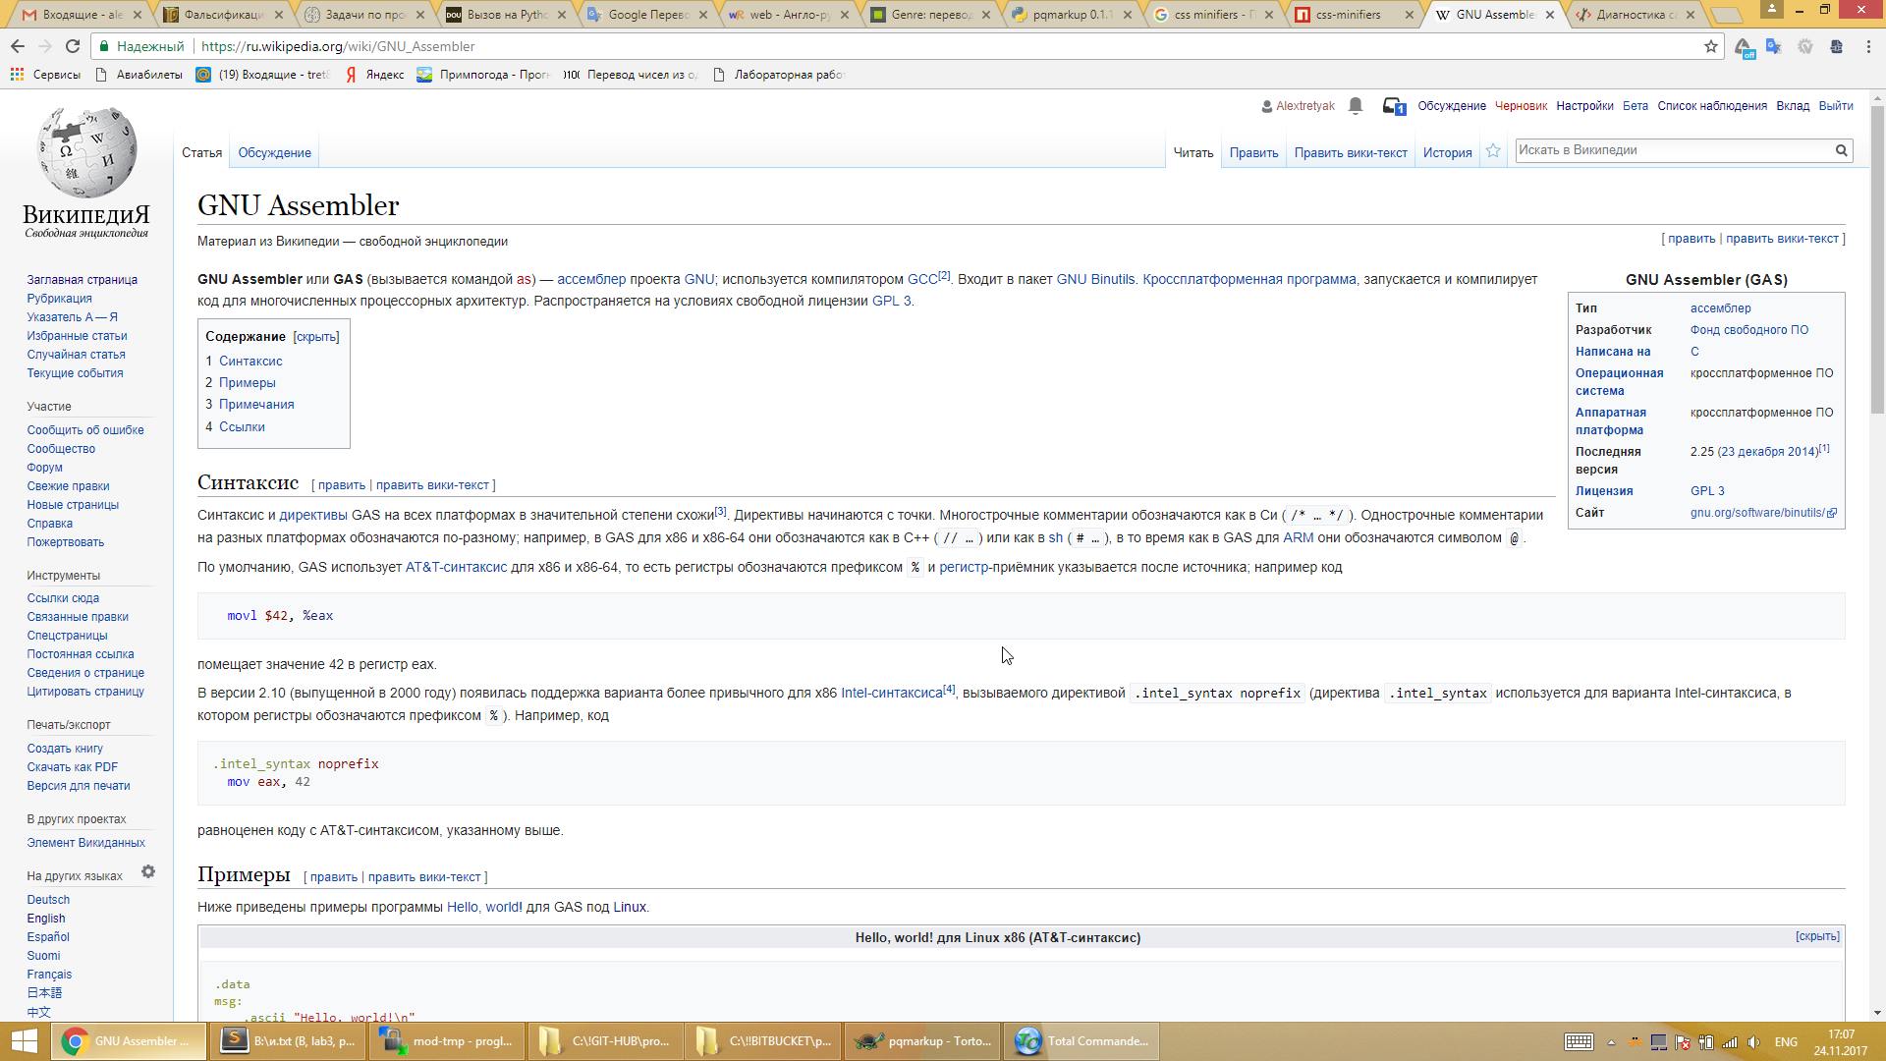This screenshot has width=1886, height=1061.
Task: Open the История tab
Action: [x=1447, y=153]
